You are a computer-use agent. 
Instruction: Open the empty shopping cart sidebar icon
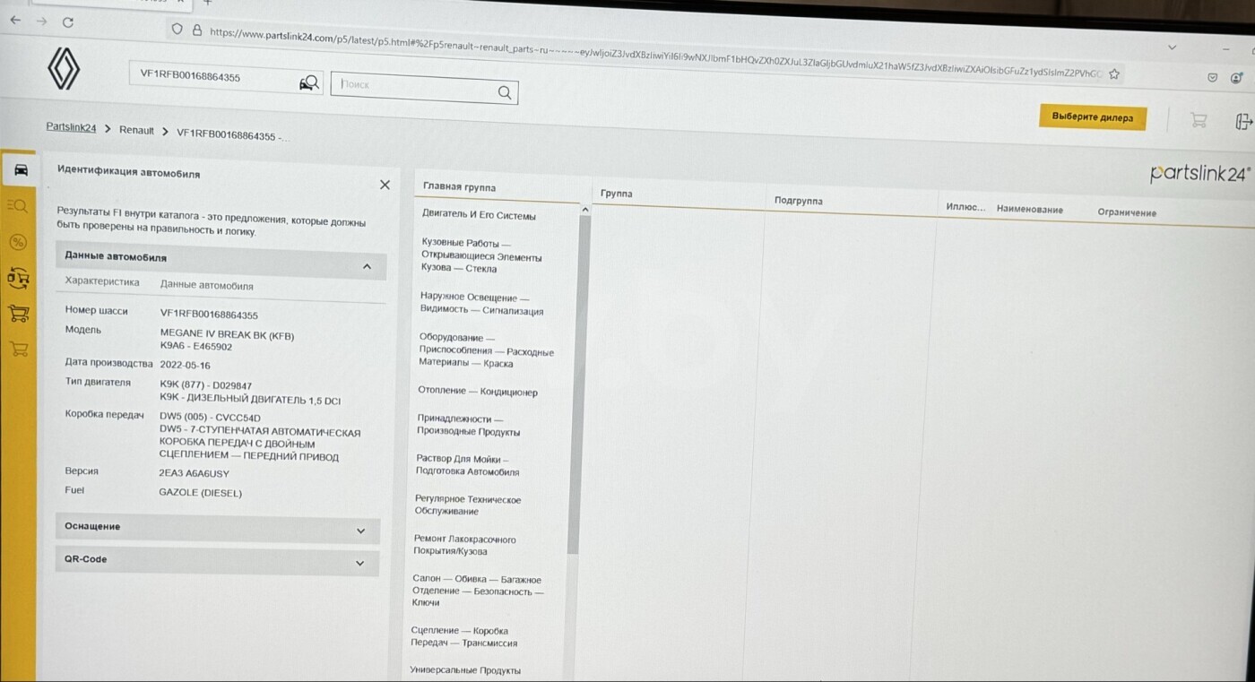pos(19,349)
